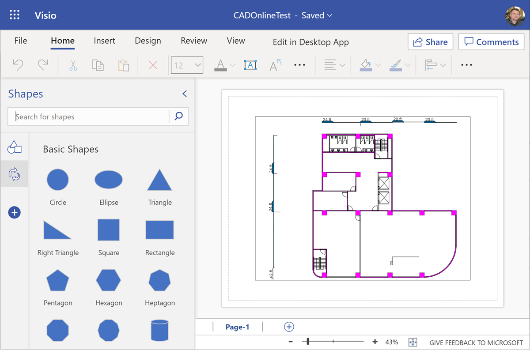The width and height of the screenshot is (530, 350).
Task: Select the refresh arrows stencil icon
Action: pos(15,174)
